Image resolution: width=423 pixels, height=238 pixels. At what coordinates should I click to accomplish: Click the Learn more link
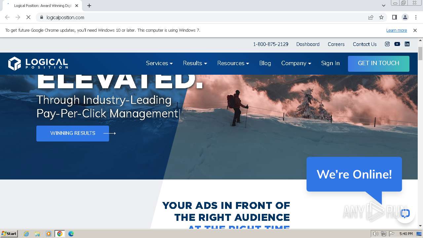(397, 30)
